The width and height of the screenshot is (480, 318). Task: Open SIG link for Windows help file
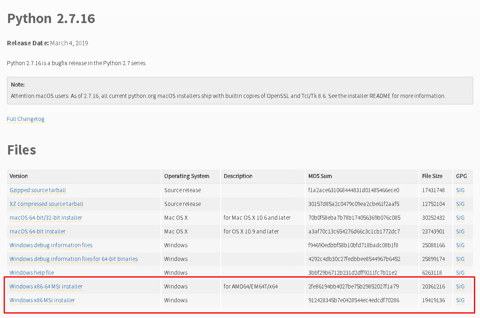point(460,273)
